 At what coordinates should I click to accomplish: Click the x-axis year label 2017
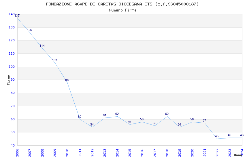pyautogui.click(x=155, y=153)
